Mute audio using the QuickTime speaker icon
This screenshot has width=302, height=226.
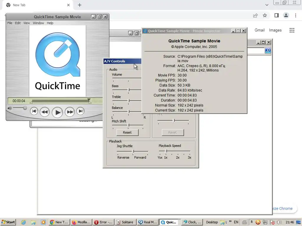[9, 108]
